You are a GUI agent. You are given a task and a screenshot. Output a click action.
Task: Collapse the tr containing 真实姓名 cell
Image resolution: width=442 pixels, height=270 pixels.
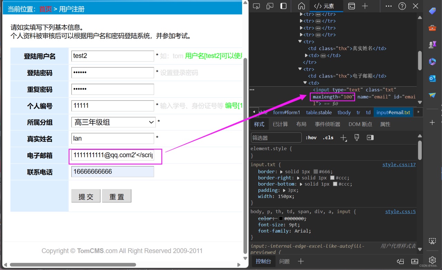[300, 41]
